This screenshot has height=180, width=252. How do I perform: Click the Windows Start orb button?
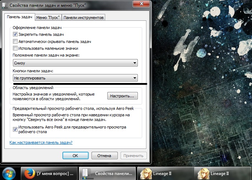9,173
